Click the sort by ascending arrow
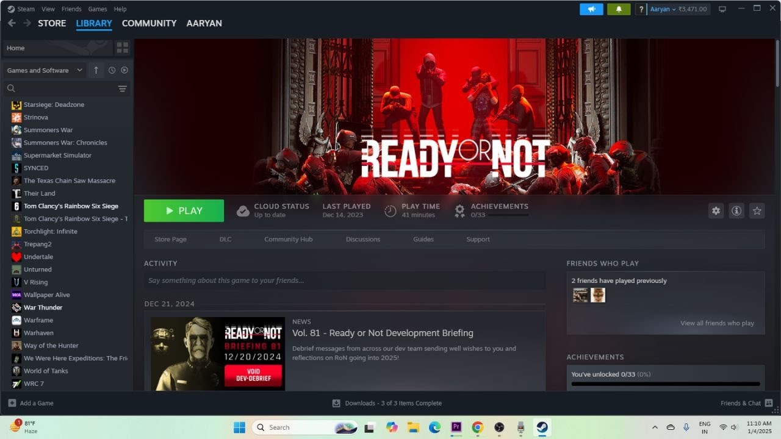781x439 pixels. tap(96, 70)
